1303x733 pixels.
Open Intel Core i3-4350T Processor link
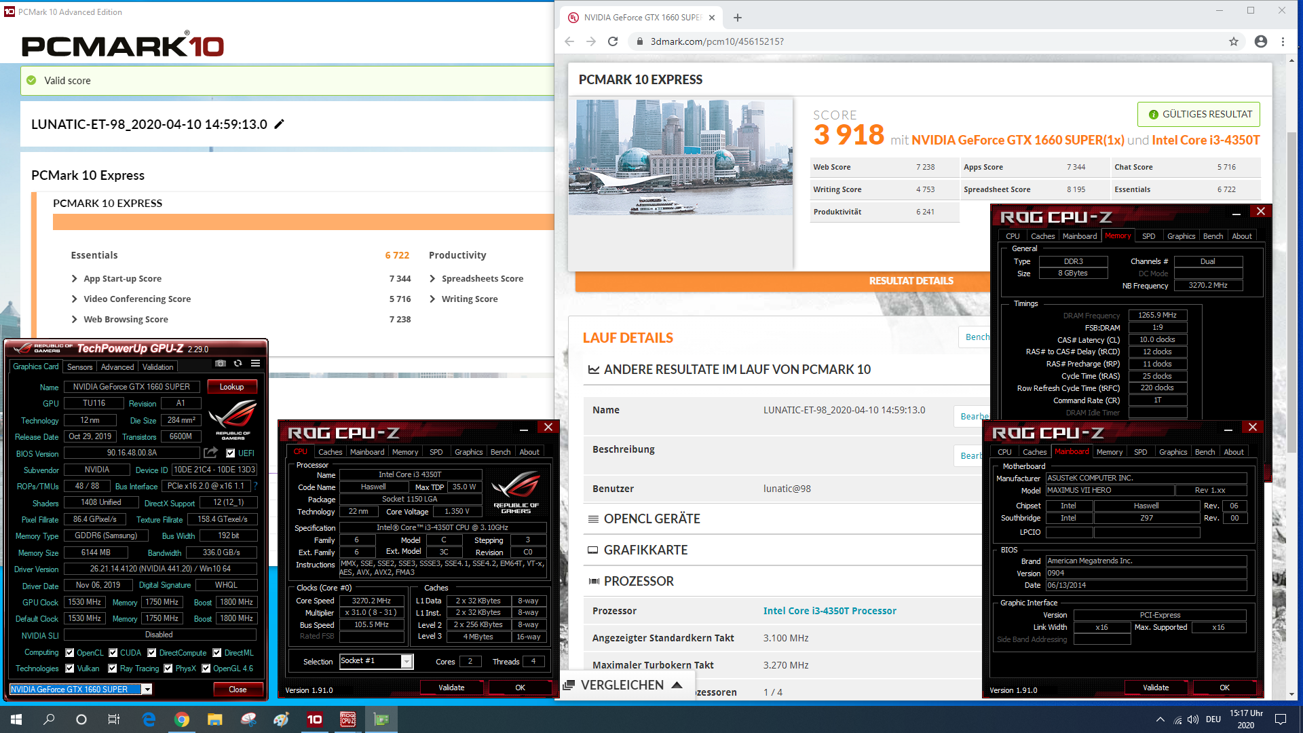tap(829, 611)
